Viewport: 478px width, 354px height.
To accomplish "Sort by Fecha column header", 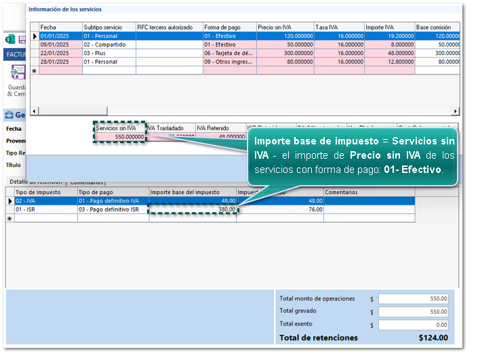I will coord(60,27).
